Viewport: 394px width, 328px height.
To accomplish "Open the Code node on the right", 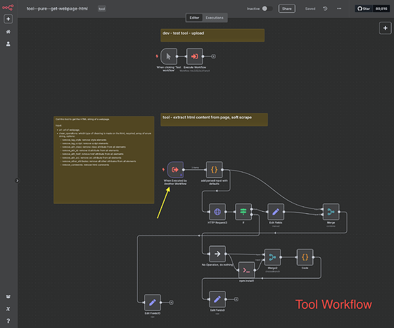I will point(305,256).
